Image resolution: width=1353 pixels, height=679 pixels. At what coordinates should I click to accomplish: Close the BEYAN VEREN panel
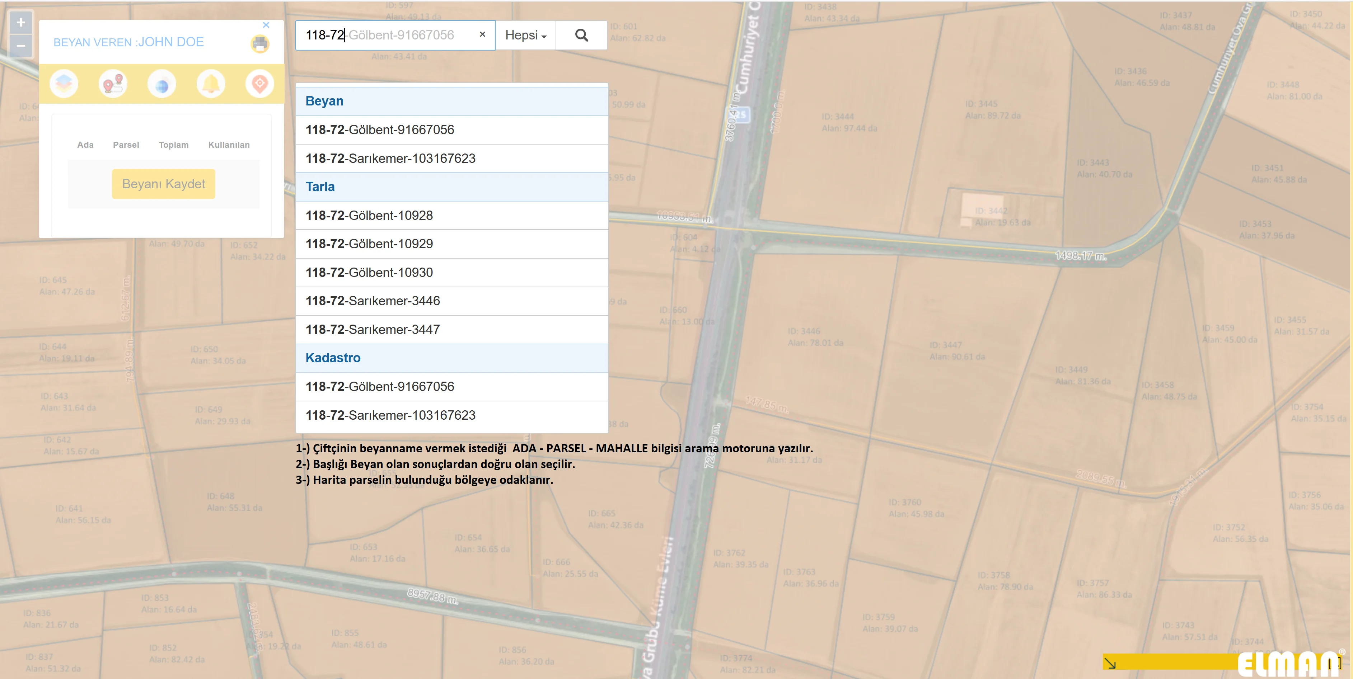point(266,25)
